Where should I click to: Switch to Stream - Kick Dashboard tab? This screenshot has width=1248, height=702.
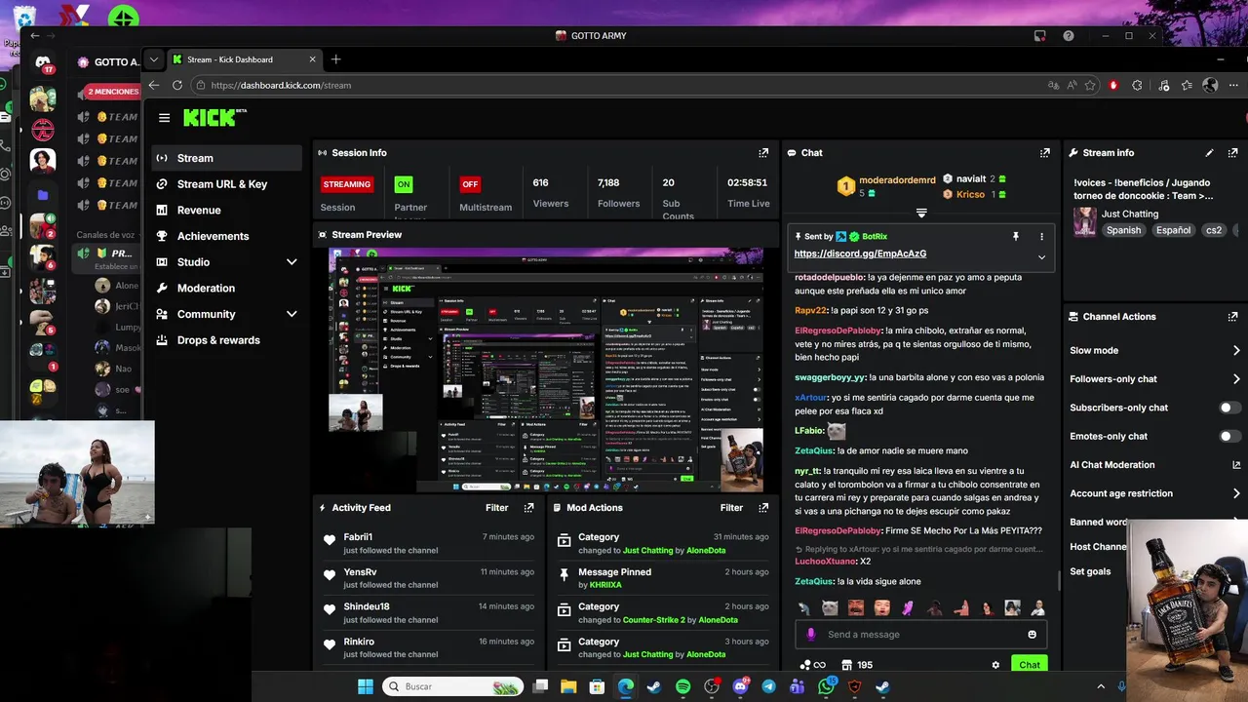(244, 59)
